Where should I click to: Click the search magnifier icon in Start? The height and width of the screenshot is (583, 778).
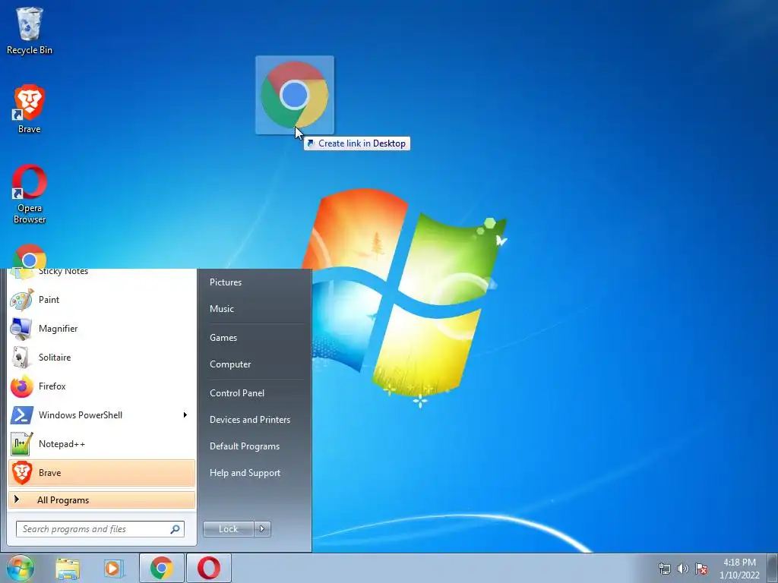(175, 529)
